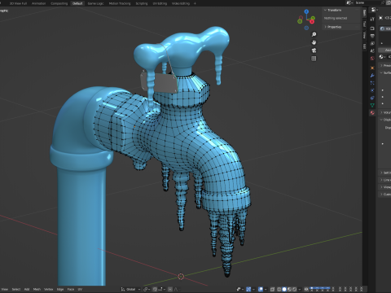Toggle camera view with camera gizmo

314,50
